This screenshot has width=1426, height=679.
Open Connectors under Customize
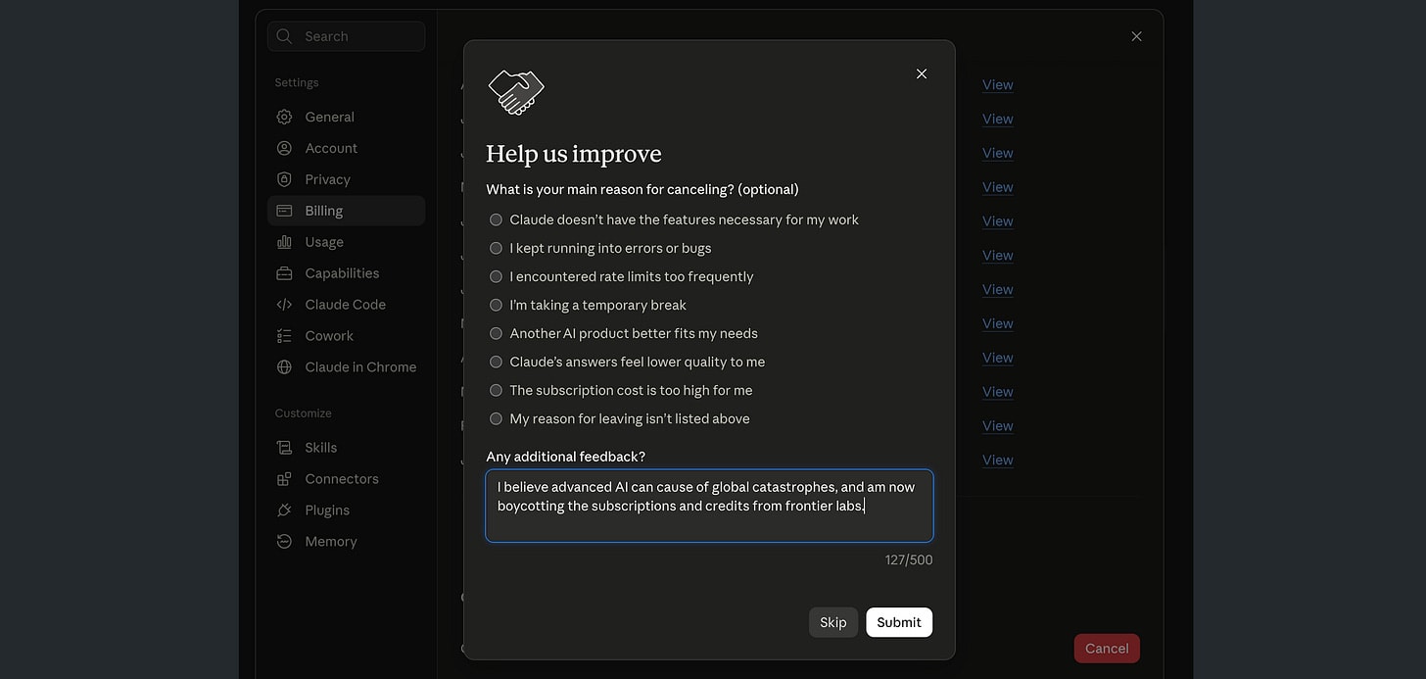coord(346,479)
